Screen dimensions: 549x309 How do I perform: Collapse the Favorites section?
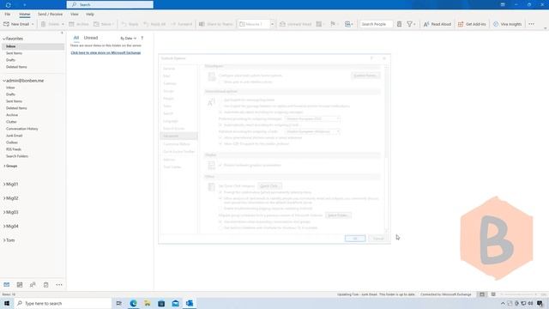pos(4,39)
